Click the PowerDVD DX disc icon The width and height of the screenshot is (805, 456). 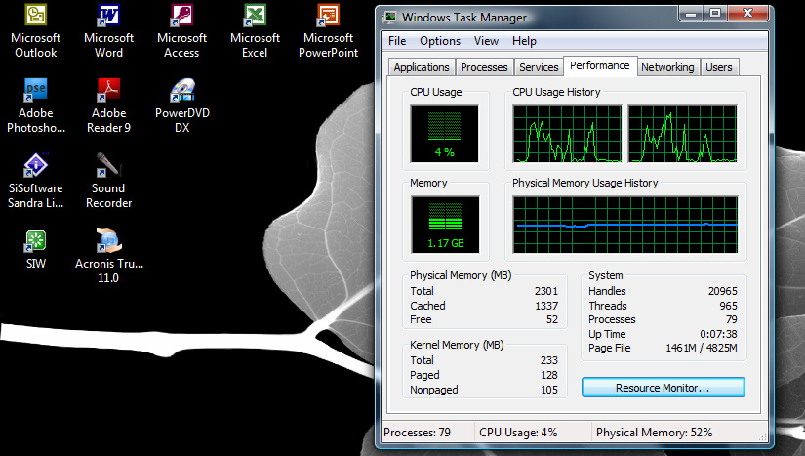pyautogui.click(x=181, y=91)
